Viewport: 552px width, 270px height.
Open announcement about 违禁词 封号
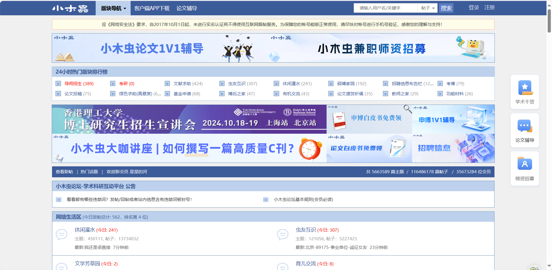tap(129, 200)
